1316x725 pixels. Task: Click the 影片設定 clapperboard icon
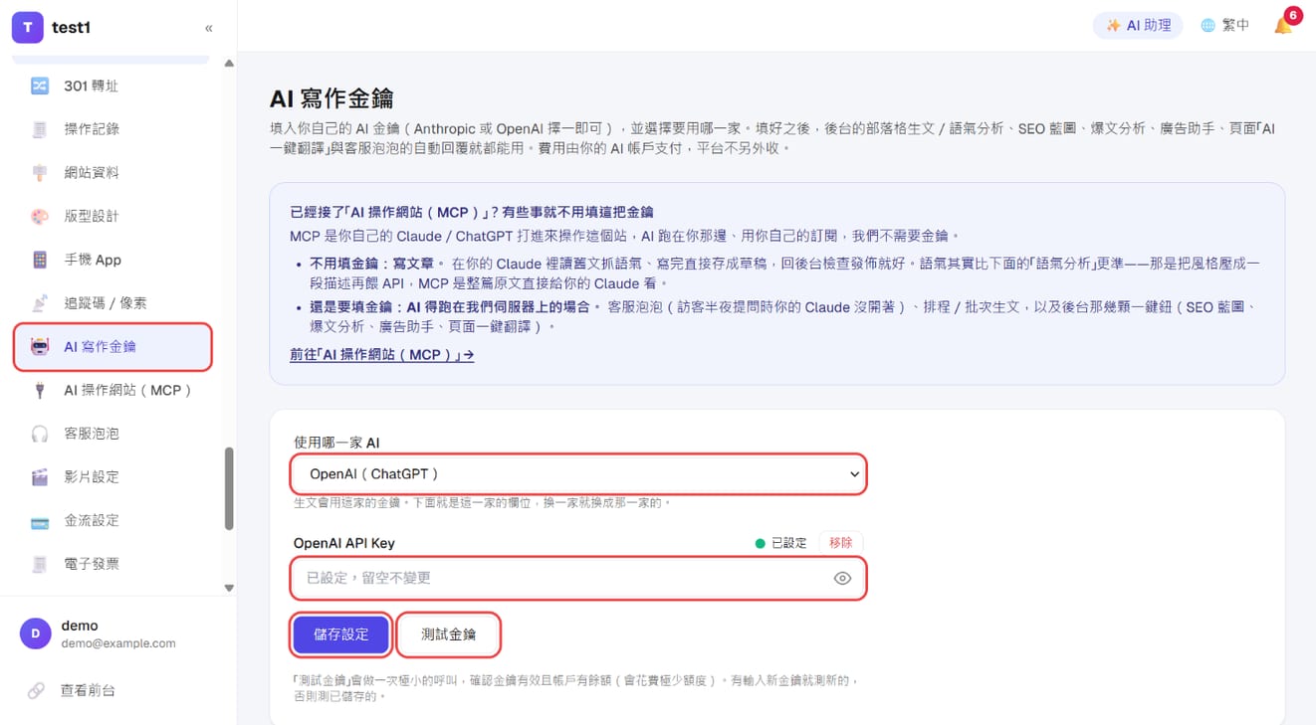pyautogui.click(x=40, y=477)
